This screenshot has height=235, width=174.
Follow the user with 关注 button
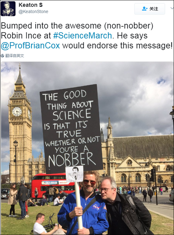[x=149, y=9]
